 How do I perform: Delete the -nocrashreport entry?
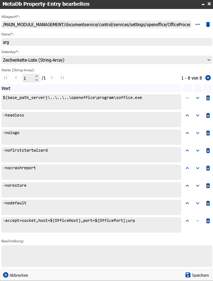point(208,168)
